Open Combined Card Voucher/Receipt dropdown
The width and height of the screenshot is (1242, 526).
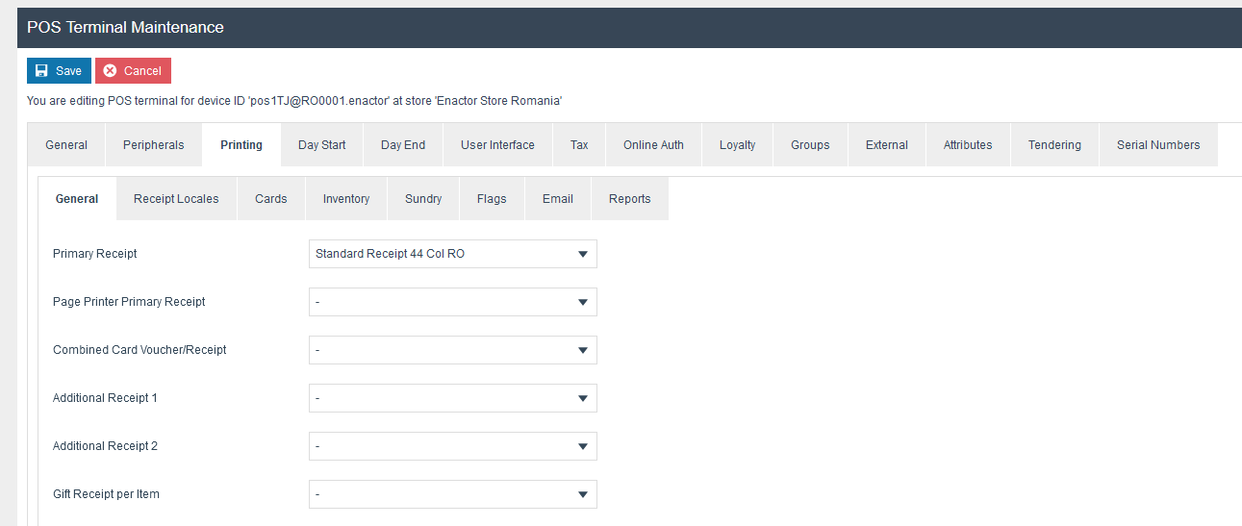coord(452,350)
